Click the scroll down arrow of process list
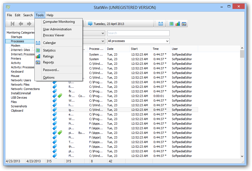The image size is (252, 171). pyautogui.click(x=242, y=156)
